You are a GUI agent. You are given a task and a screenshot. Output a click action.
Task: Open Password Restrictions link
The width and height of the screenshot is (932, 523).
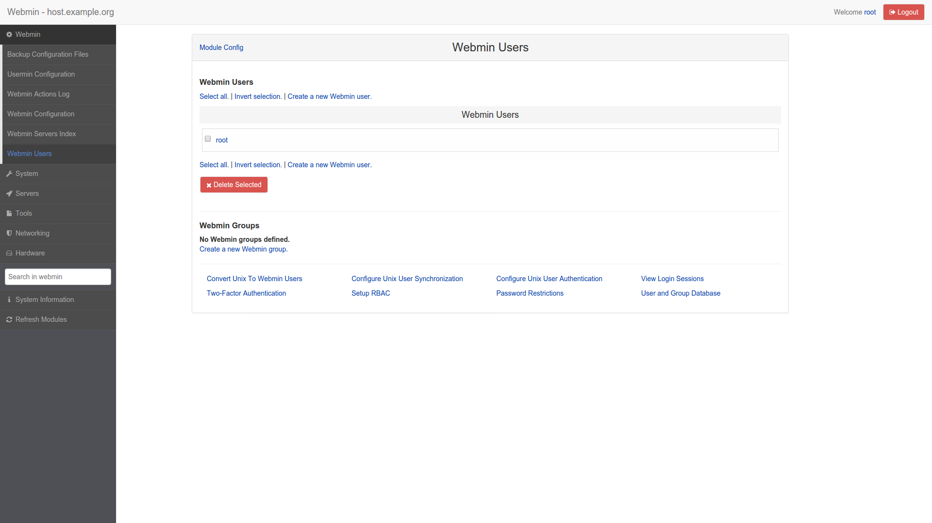point(530,293)
